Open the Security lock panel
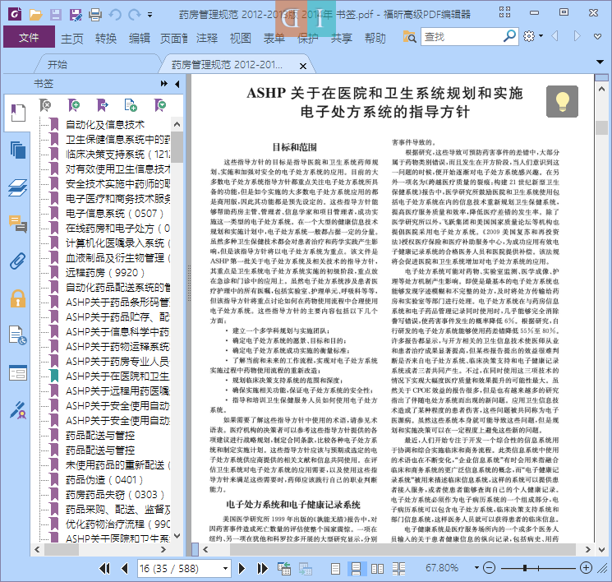 (18, 298)
